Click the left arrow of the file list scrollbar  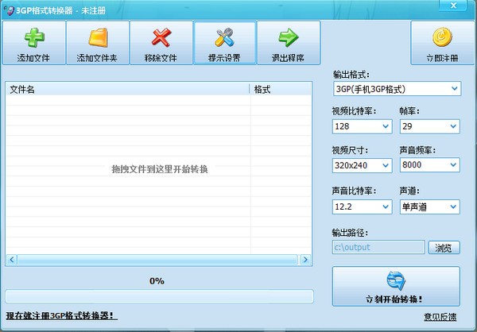12,260
